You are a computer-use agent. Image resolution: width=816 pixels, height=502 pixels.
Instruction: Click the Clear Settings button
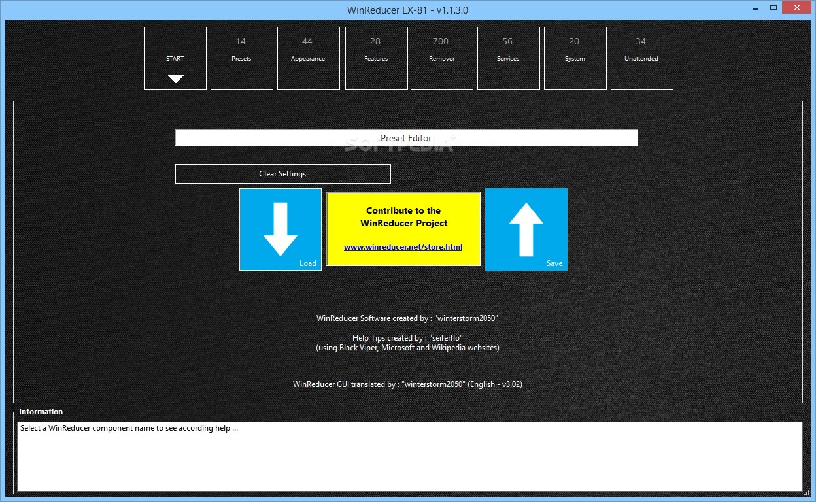pyautogui.click(x=283, y=174)
